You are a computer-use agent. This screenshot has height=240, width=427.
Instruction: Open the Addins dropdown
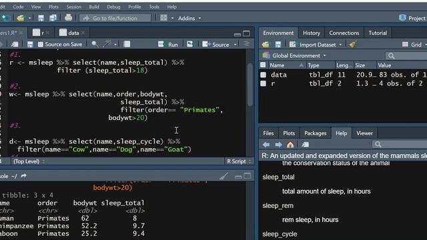(x=189, y=18)
